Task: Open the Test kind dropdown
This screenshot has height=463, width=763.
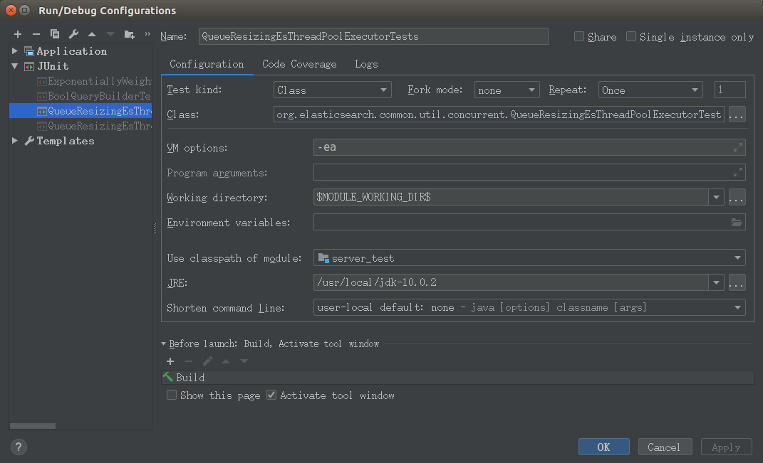Action: pyautogui.click(x=333, y=90)
